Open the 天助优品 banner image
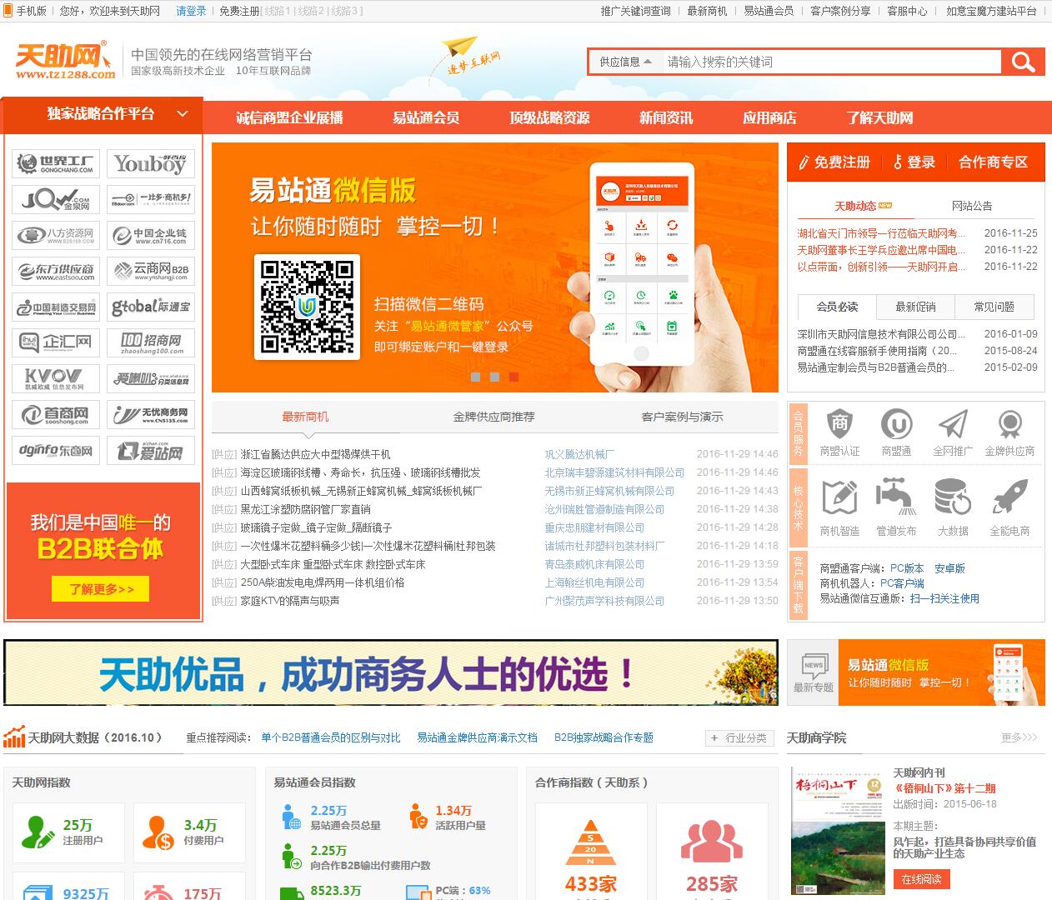The height and width of the screenshot is (900, 1052). tap(391, 672)
